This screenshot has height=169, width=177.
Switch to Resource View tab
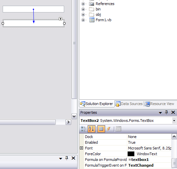tap(160, 104)
